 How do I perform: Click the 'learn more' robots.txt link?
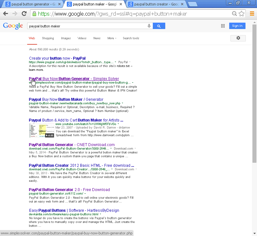click(36, 70)
